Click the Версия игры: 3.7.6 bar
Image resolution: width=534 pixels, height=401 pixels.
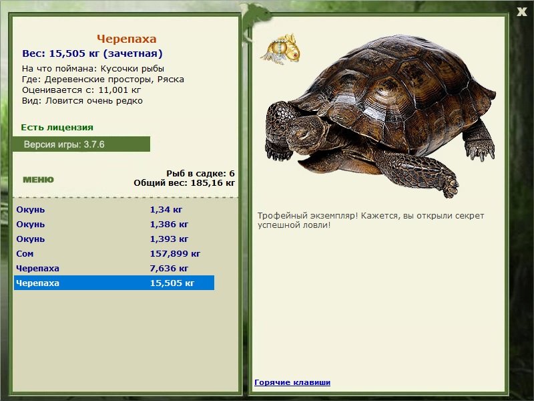[x=81, y=144]
